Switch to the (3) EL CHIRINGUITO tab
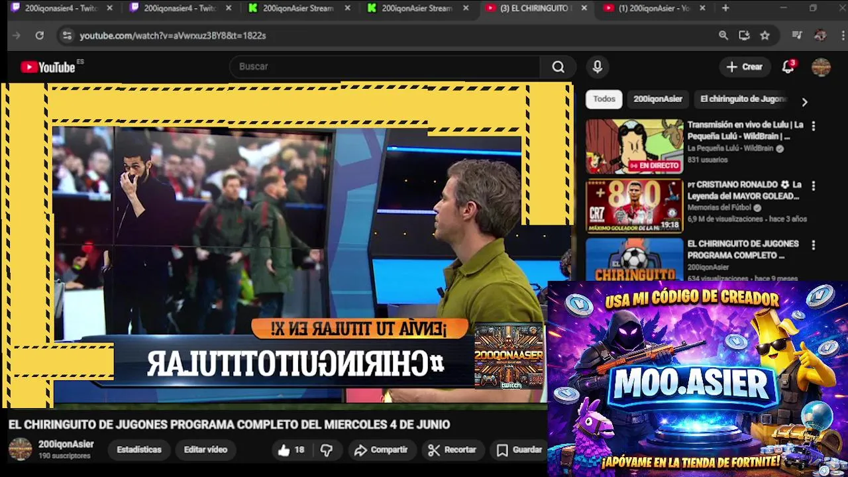Viewport: 848px width, 477px height. (x=535, y=8)
